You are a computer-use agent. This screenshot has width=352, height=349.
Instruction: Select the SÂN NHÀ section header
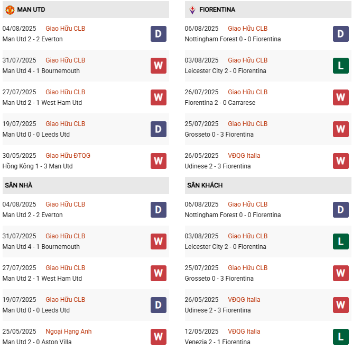pyautogui.click(x=18, y=185)
